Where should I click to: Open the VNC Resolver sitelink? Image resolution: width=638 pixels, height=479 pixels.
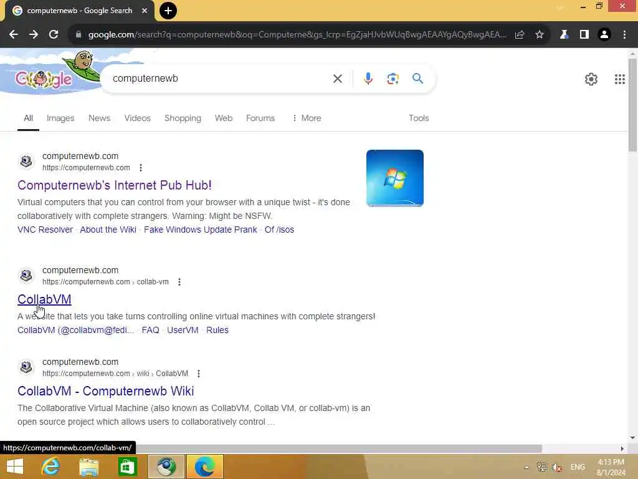tap(45, 230)
